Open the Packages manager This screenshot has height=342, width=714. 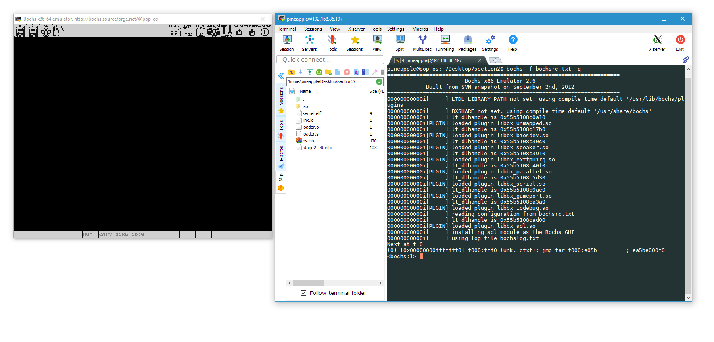468,43
